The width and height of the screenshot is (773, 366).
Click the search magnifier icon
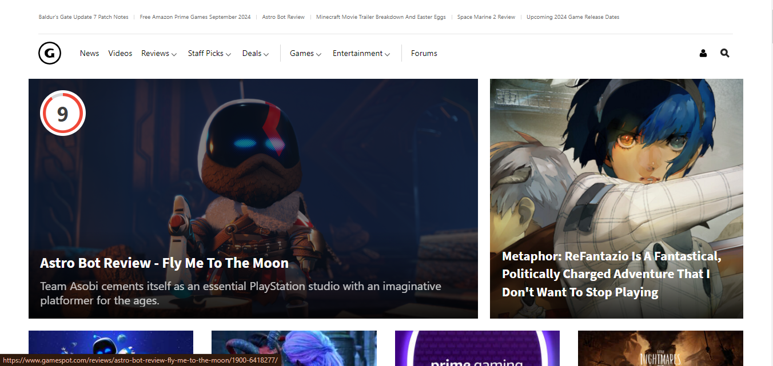point(725,53)
